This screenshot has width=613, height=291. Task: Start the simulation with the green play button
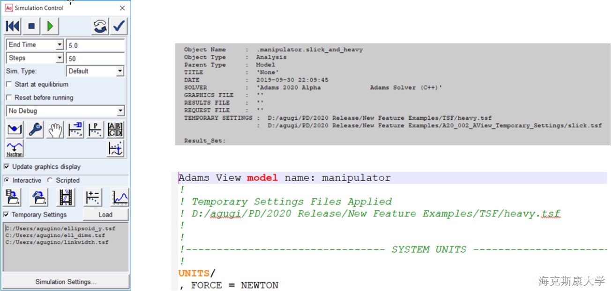point(50,27)
